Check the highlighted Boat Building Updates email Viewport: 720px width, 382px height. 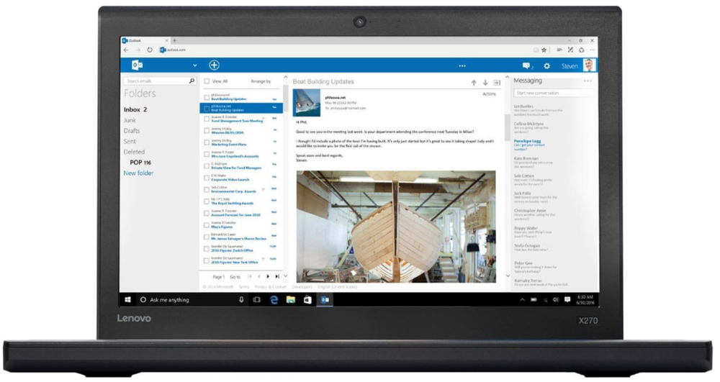[x=207, y=109]
